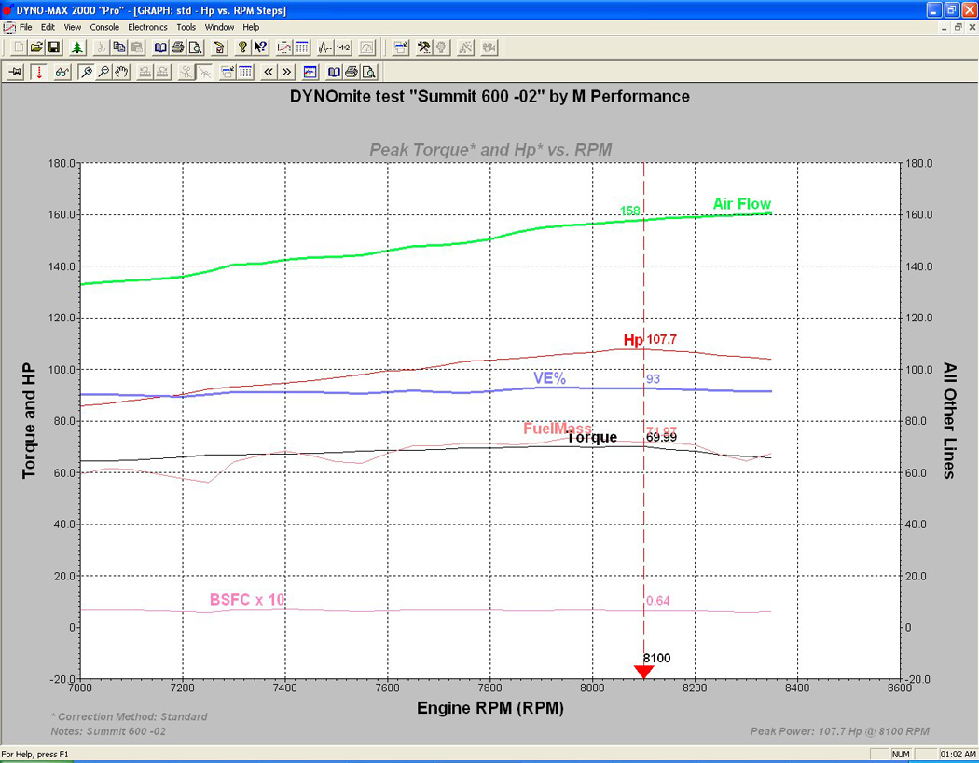Click the gauge console icon
Screen dimensions: 979x763
367,48
